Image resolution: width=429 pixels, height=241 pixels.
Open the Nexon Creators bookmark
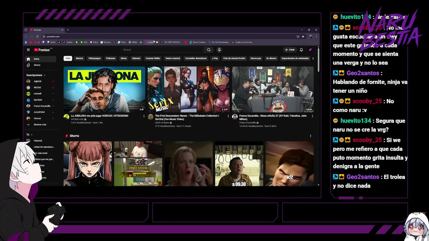pos(197,42)
